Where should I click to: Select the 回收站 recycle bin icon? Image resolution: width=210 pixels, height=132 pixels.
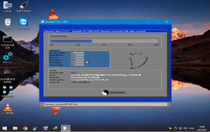coord(7,24)
